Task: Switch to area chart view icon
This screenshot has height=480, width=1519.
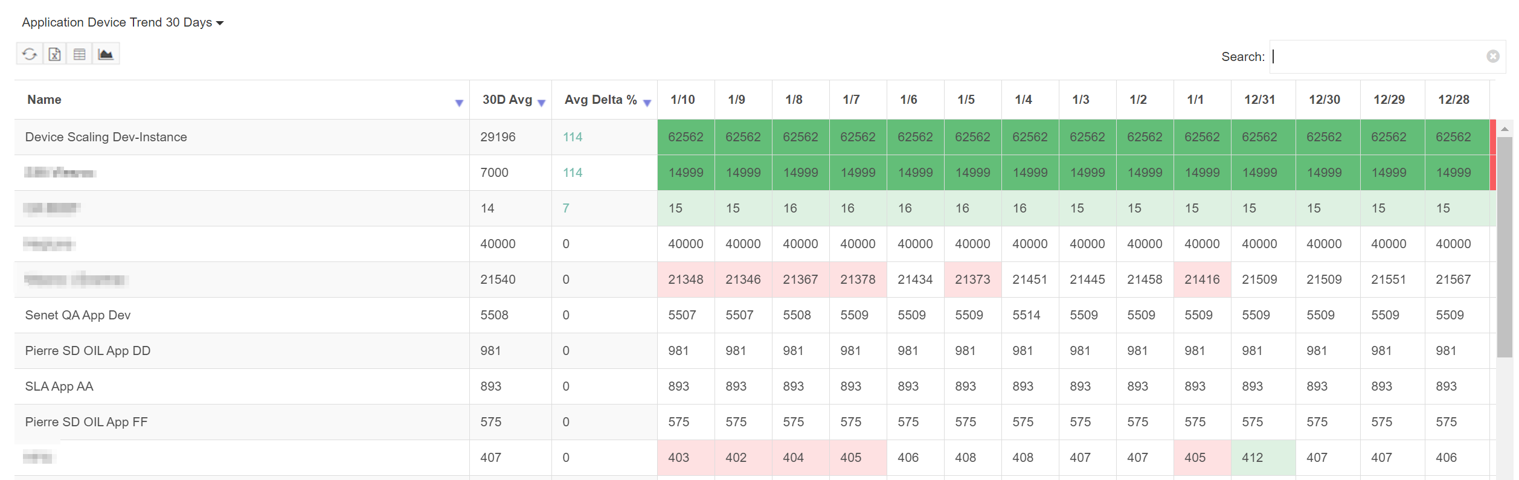Action: tap(106, 54)
